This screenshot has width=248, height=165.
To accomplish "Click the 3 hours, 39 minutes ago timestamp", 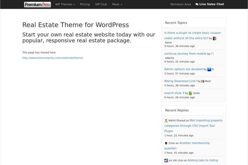I will point(179,46).
